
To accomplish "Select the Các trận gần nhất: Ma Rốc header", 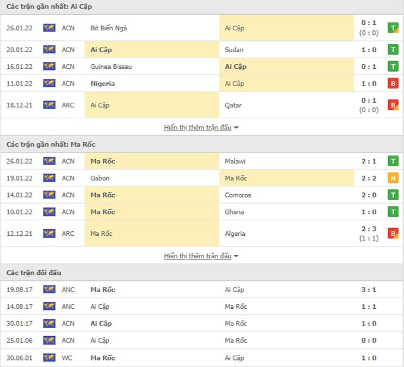I will (x=51, y=144).
